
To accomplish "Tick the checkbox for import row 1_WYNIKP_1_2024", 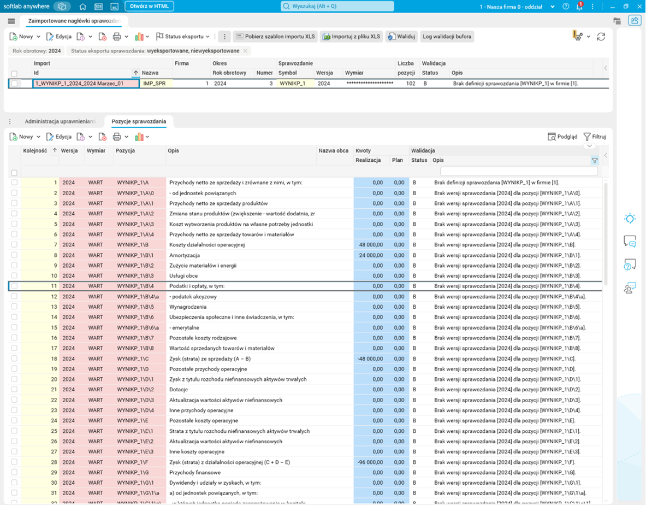I will coord(15,84).
